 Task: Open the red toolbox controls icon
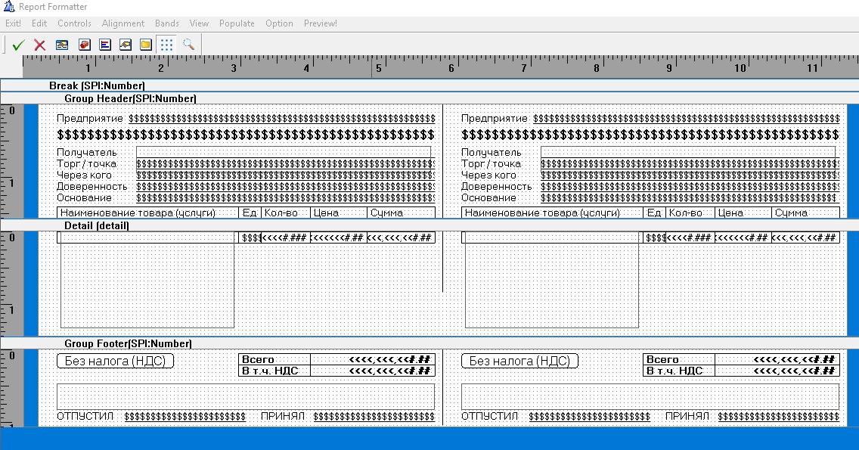tap(84, 45)
